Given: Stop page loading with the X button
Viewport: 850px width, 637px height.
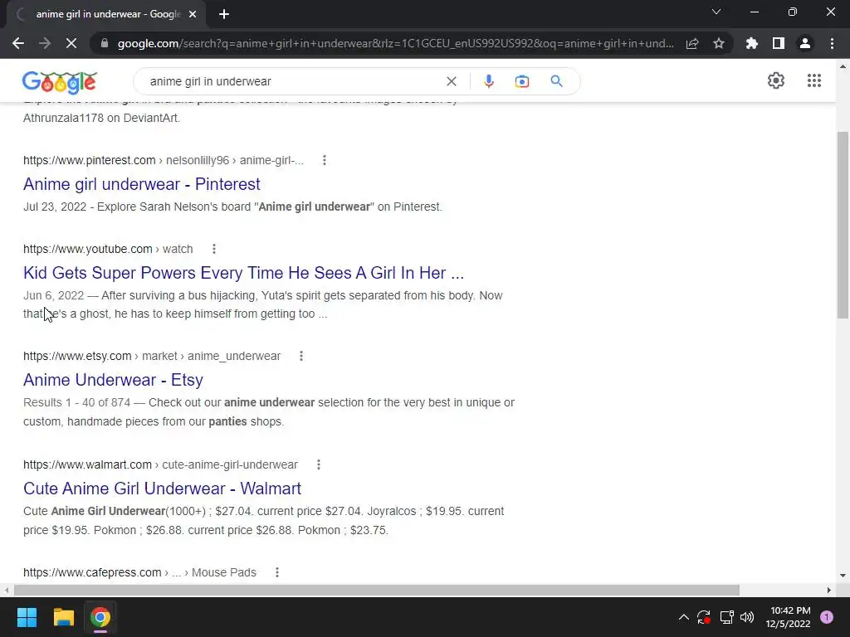Looking at the screenshot, I should pyautogui.click(x=71, y=43).
